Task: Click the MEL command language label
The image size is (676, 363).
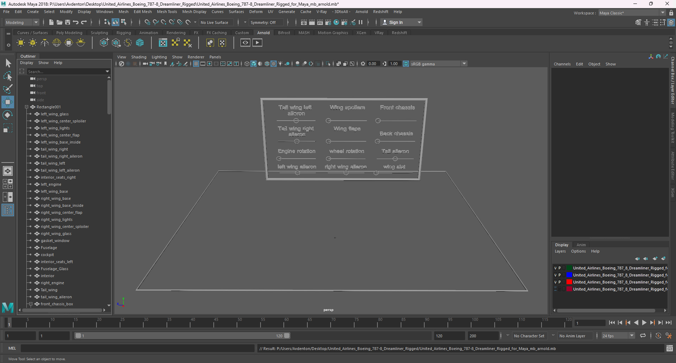Action: click(x=12, y=348)
